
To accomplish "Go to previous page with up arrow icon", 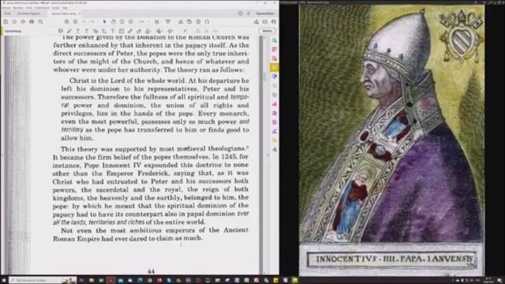I will coord(66,21).
